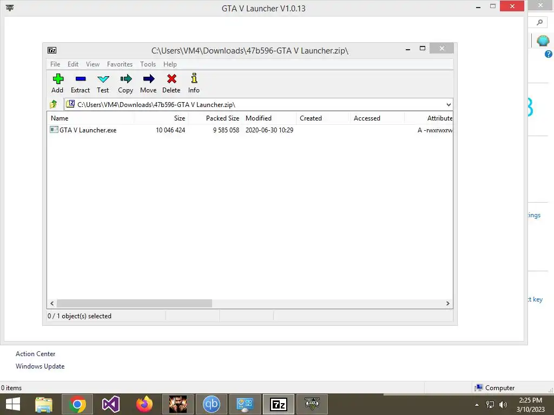The image size is (554, 415).
Task: Close the 7-Zip archive window
Action: coord(441,48)
